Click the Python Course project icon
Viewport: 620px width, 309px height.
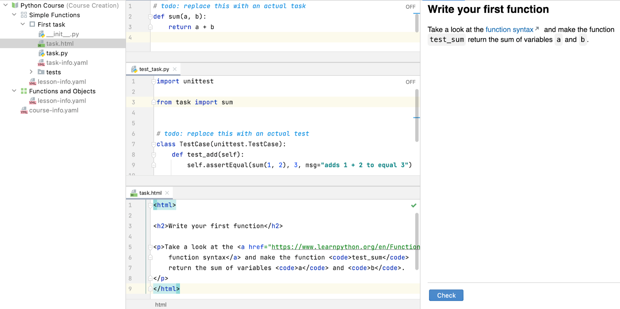[x=15, y=5]
